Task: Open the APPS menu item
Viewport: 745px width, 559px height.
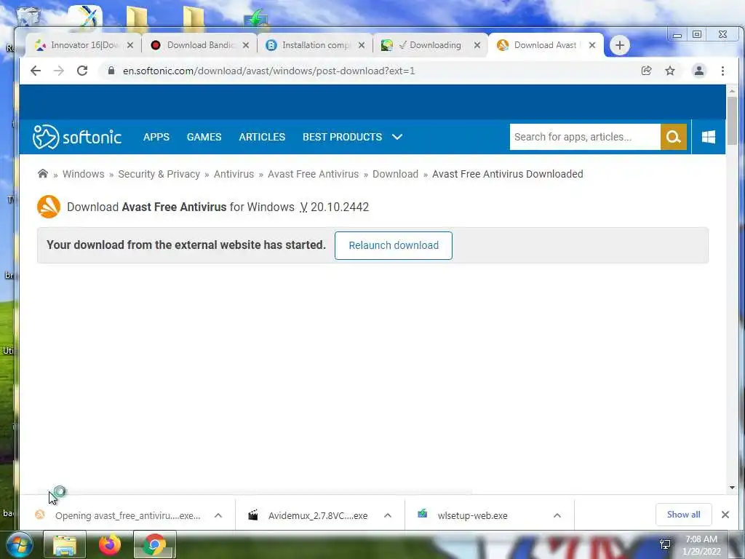Action: click(x=156, y=137)
